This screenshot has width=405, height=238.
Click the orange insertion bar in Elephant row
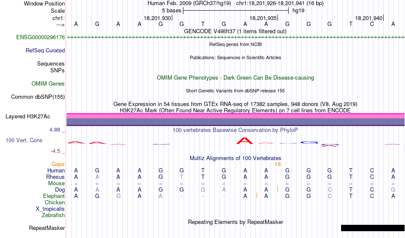tap(257, 195)
